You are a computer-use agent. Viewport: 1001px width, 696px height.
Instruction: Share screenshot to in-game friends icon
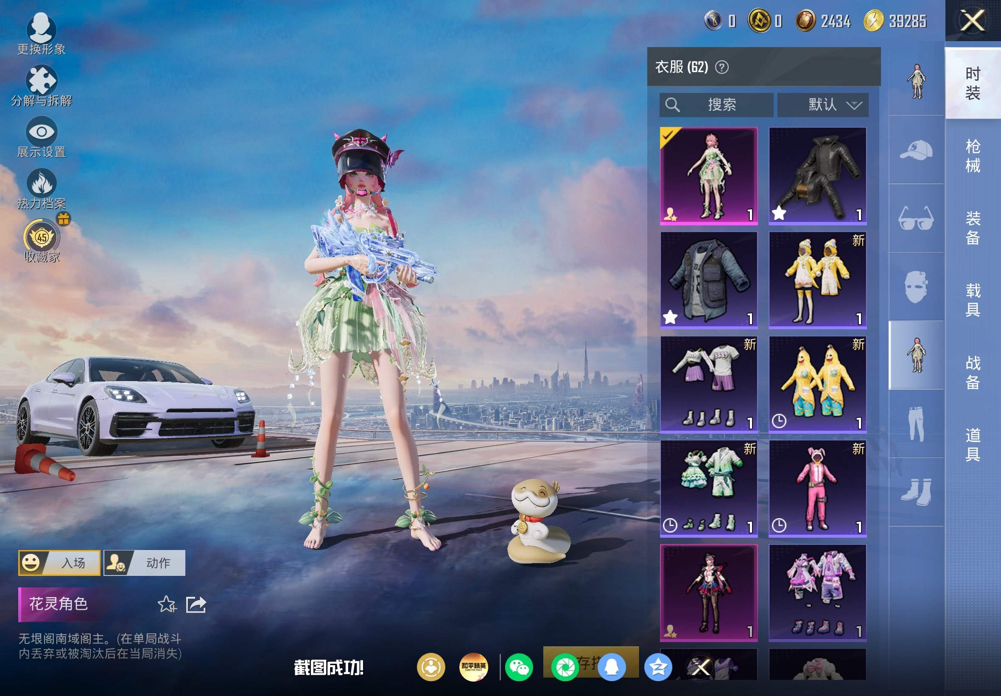pos(431,667)
